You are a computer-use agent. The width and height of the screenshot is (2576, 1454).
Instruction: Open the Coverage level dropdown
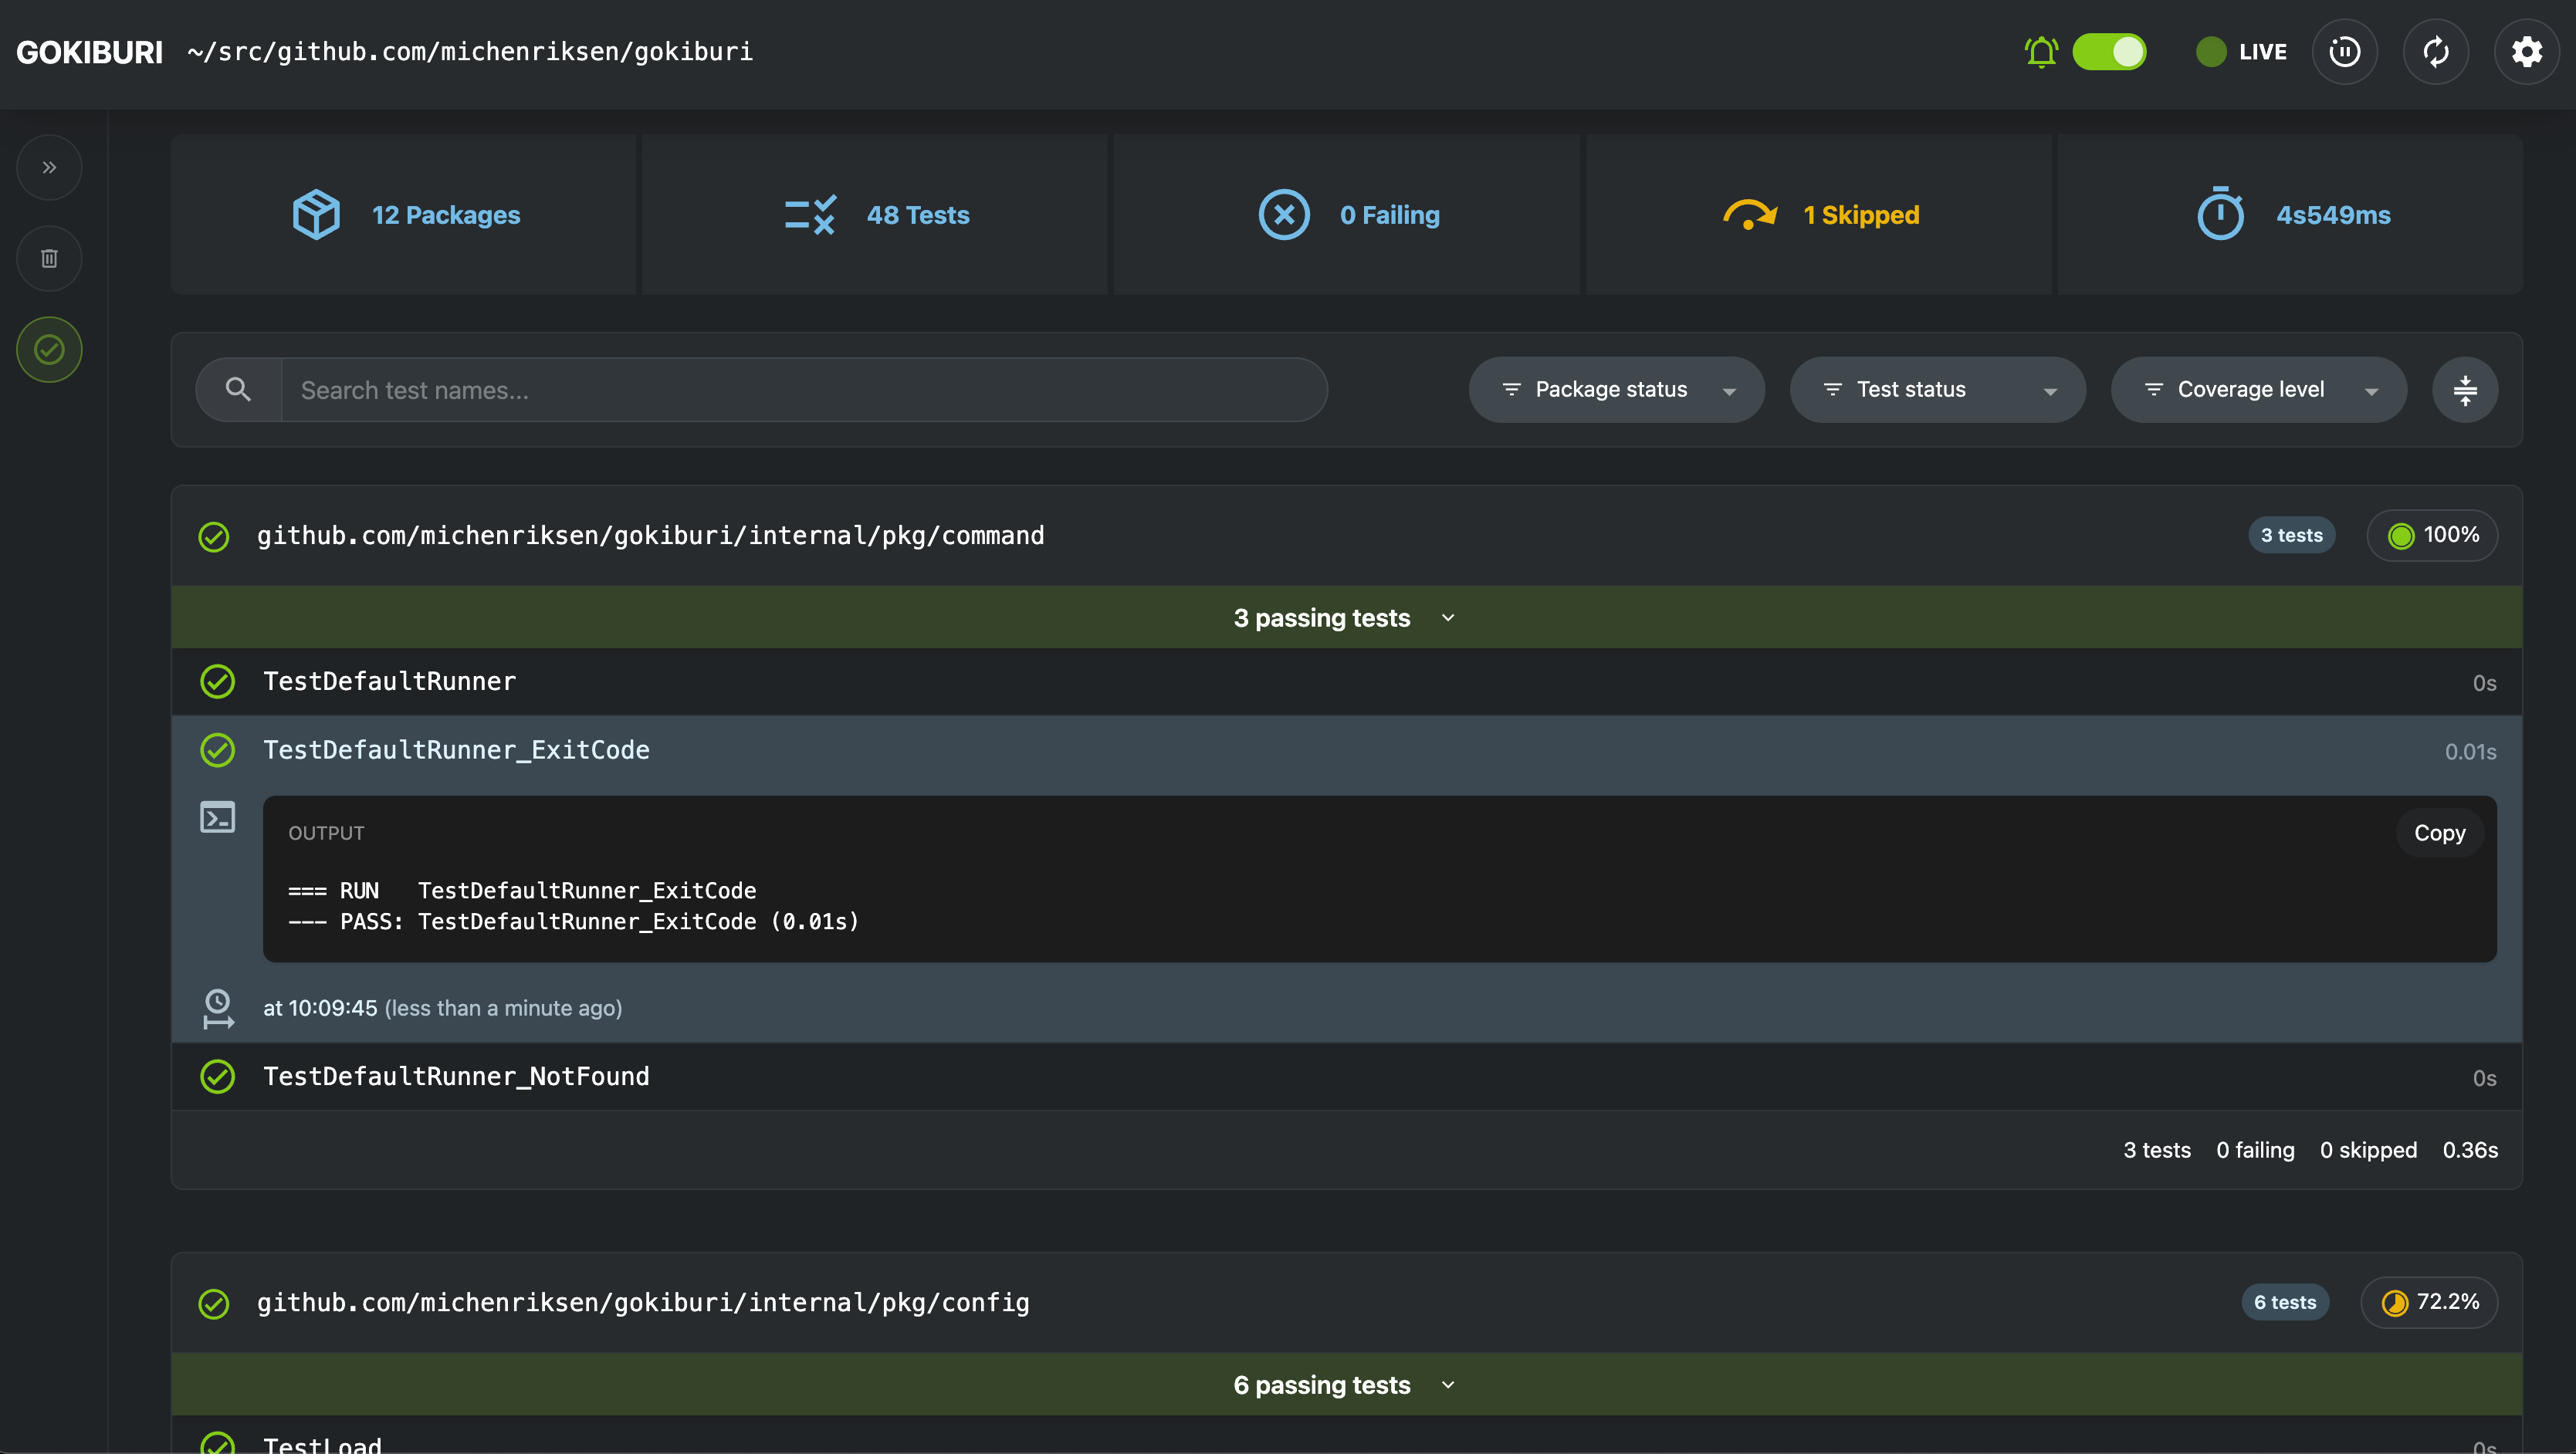click(2257, 390)
